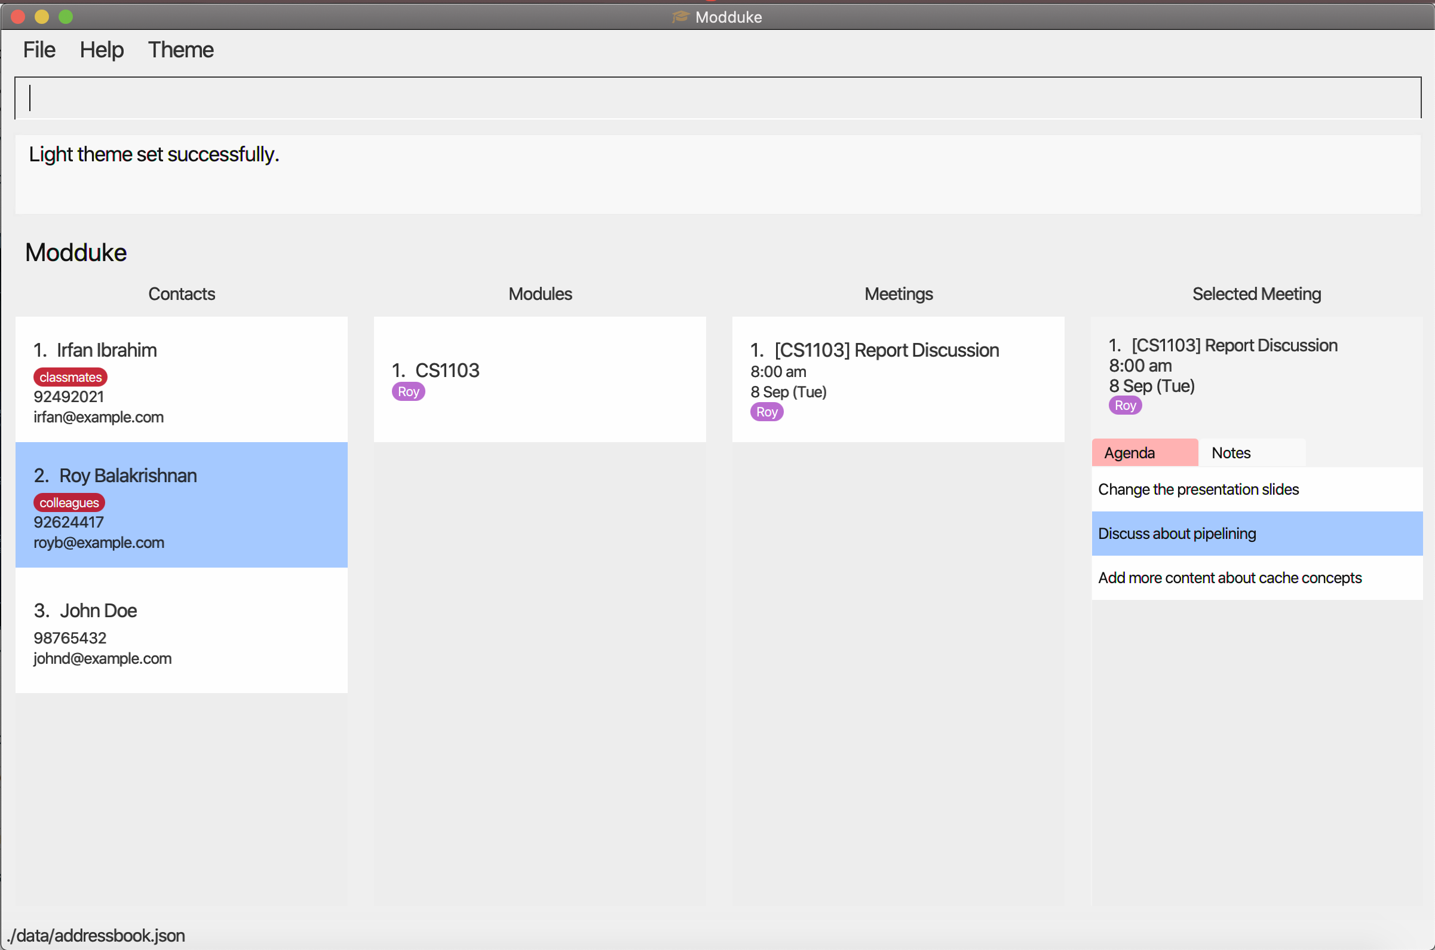Click the colleagues tag on Roy Balakrishnan
Viewport: 1435px width, 950px height.
pos(69,502)
